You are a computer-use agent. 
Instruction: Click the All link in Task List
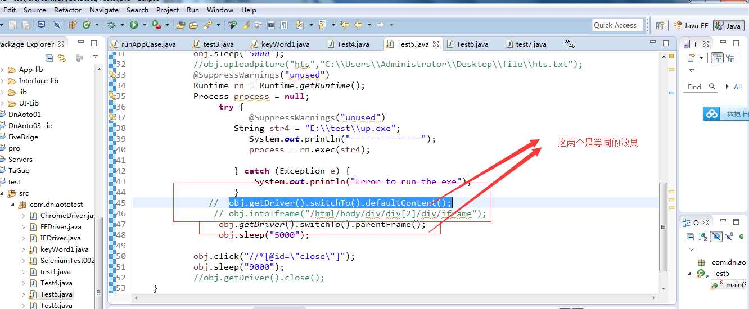pos(738,87)
